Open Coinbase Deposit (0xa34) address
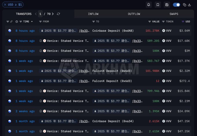Image resolution: width=197 pixels, height=136 pixels. [x=113, y=121]
